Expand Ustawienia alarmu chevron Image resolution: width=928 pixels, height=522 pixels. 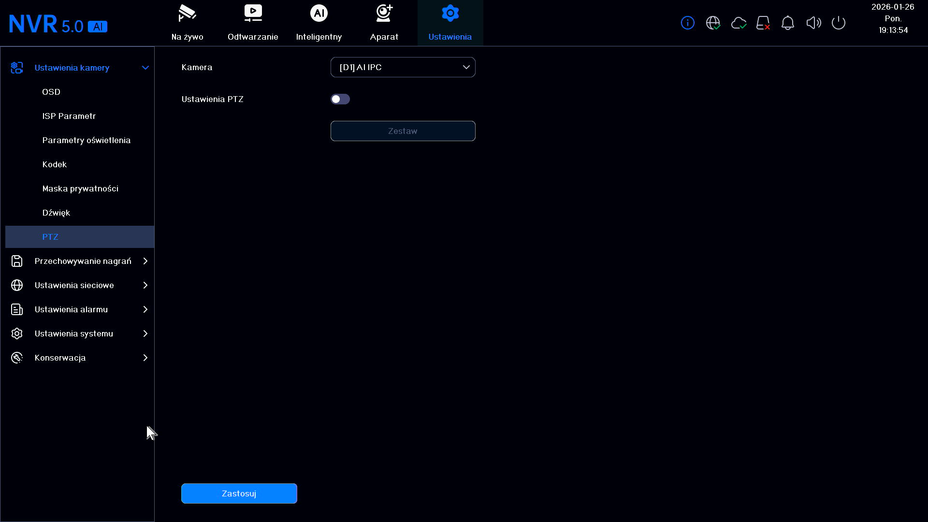[145, 309]
